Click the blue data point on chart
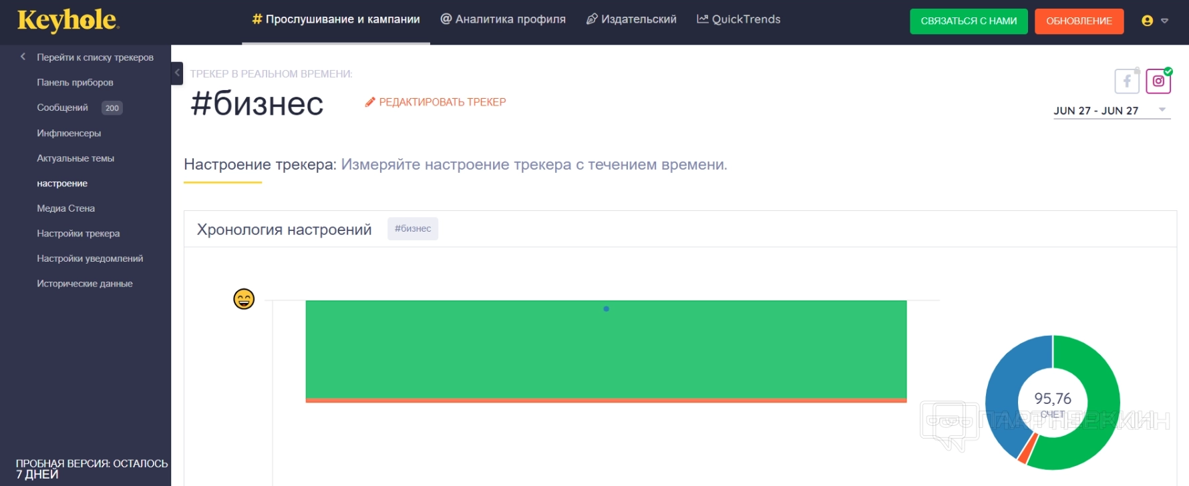1189x486 pixels. [x=606, y=308]
